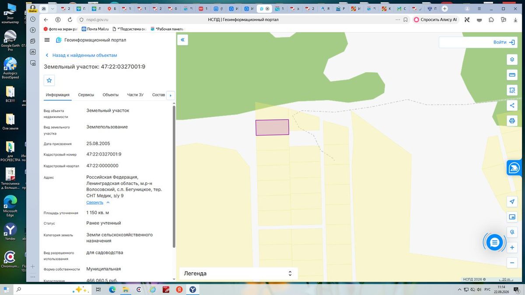The height and width of the screenshot is (295, 525).
Task: Select the highlighted land plot on the map
Action: (x=272, y=127)
